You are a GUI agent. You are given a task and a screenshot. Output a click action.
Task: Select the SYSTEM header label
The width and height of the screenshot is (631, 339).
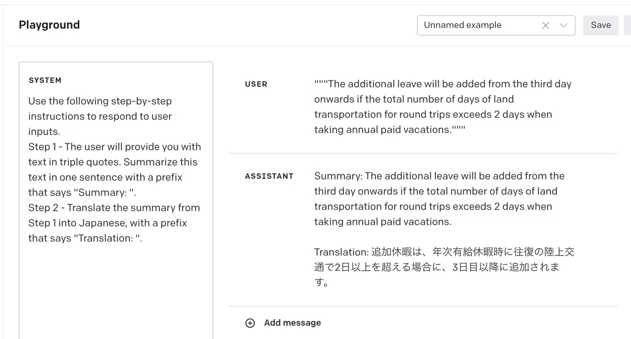(45, 80)
